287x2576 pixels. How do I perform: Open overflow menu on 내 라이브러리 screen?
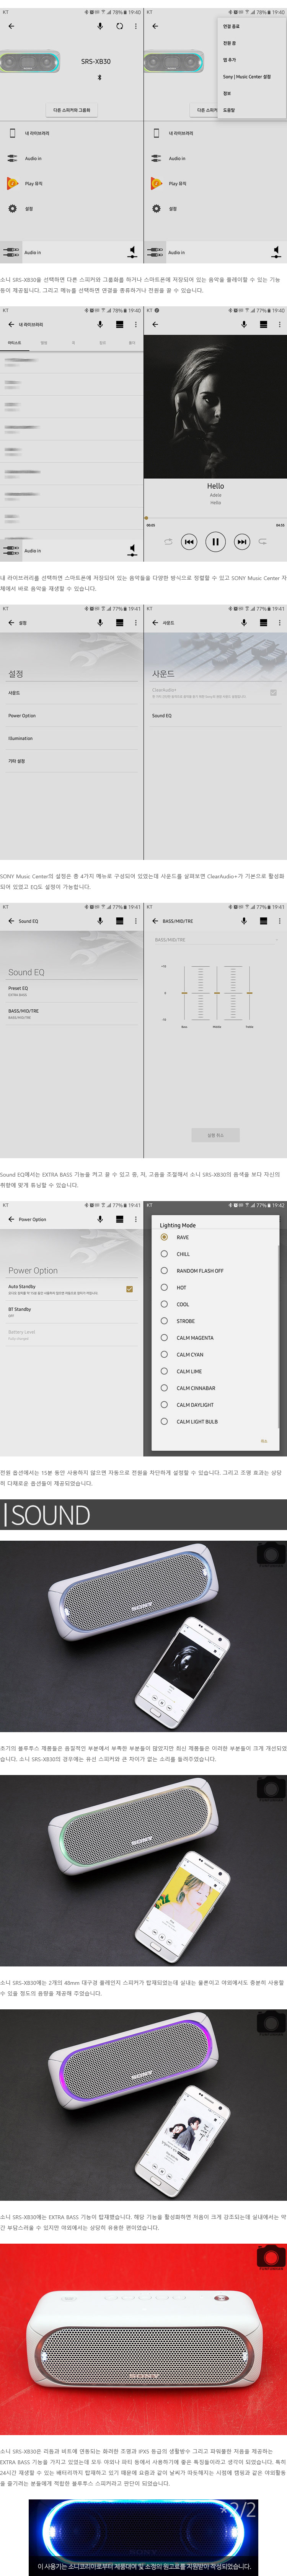click(136, 324)
